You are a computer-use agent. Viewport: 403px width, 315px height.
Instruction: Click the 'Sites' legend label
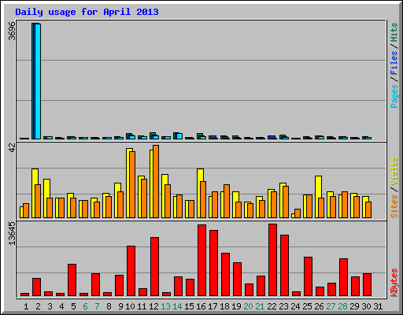394,206
